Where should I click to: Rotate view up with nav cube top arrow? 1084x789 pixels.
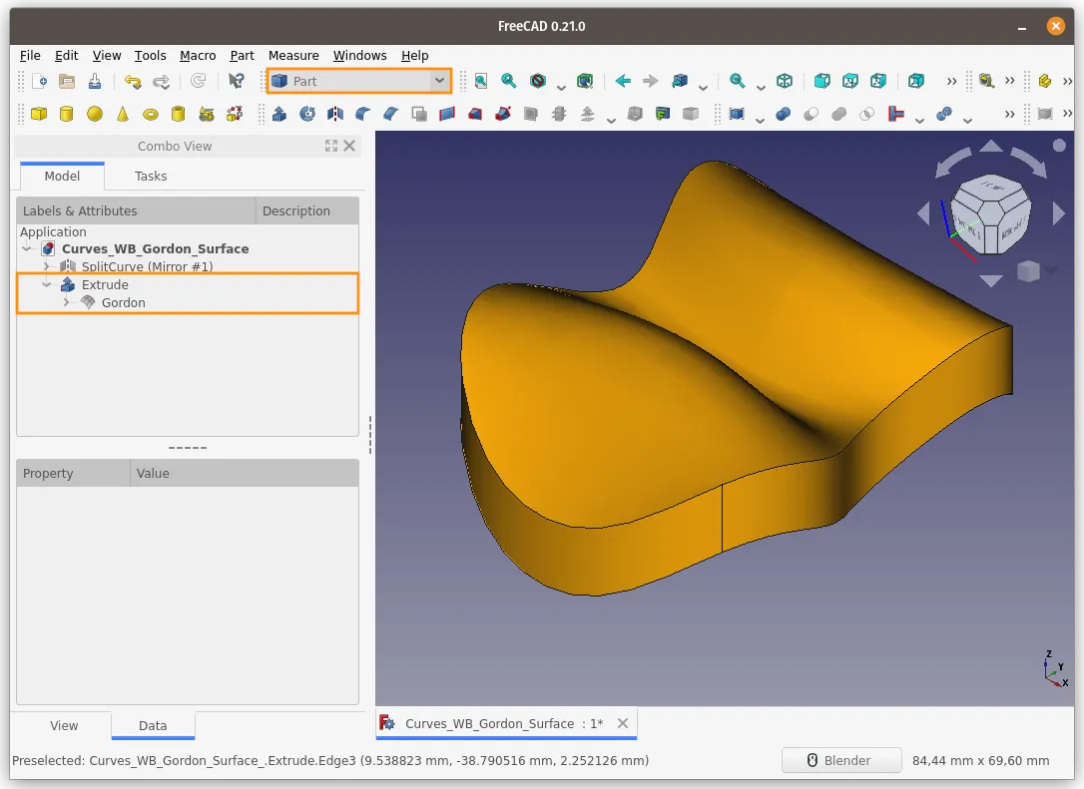point(990,146)
